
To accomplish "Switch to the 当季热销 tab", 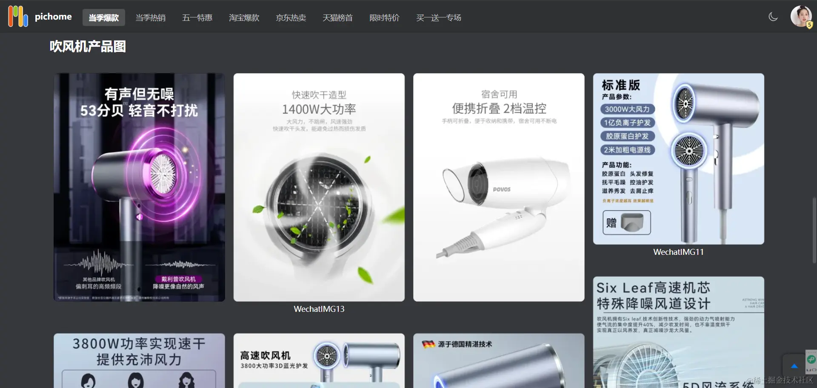I will tap(151, 17).
